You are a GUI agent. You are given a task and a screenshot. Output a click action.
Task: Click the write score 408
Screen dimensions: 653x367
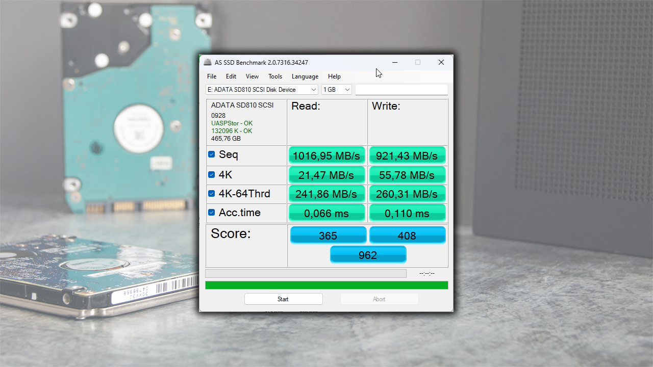point(407,235)
